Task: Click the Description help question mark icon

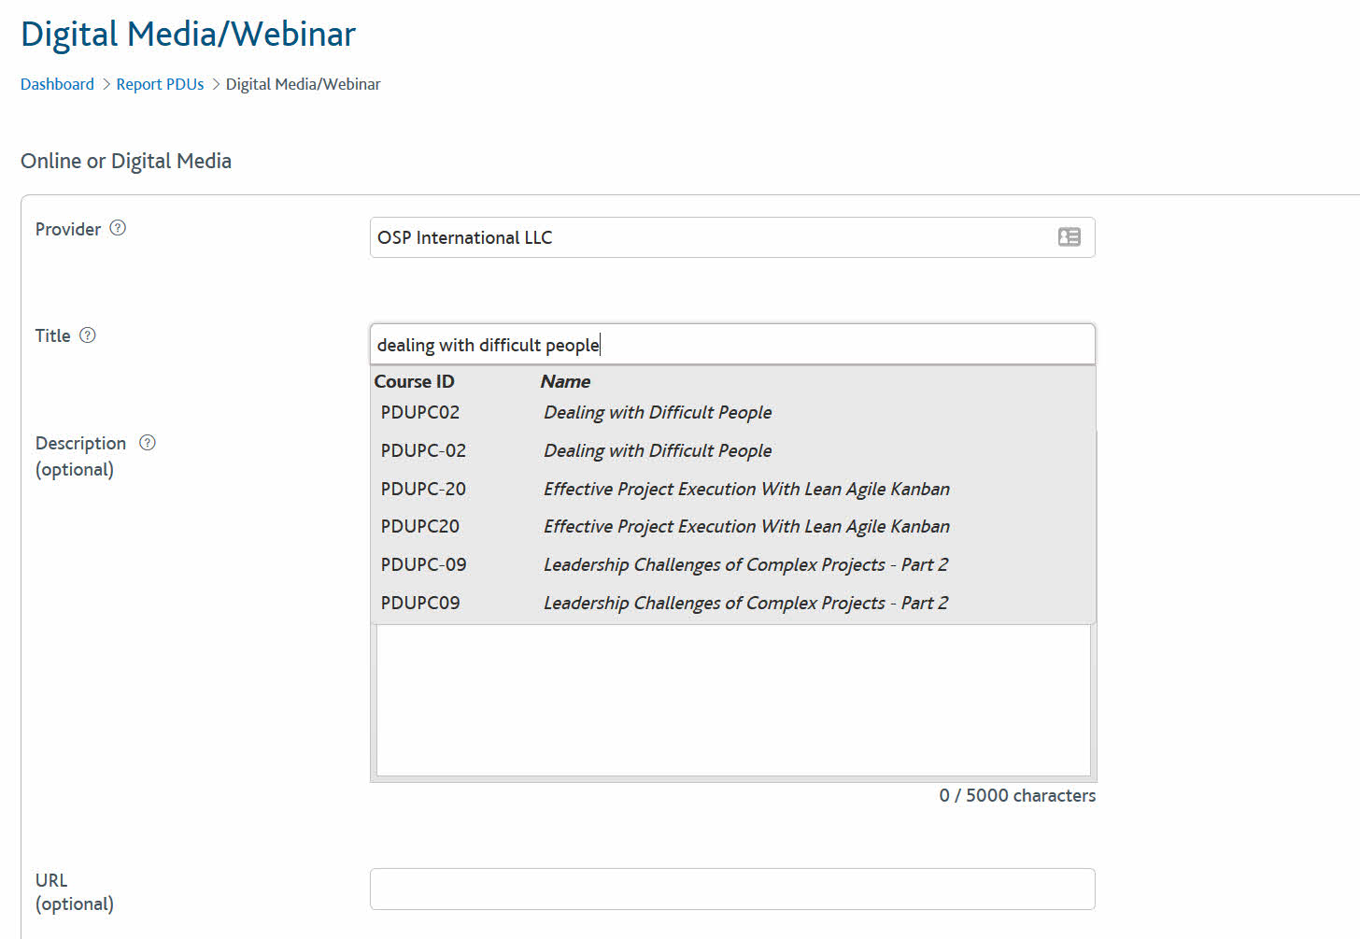Action: (148, 442)
